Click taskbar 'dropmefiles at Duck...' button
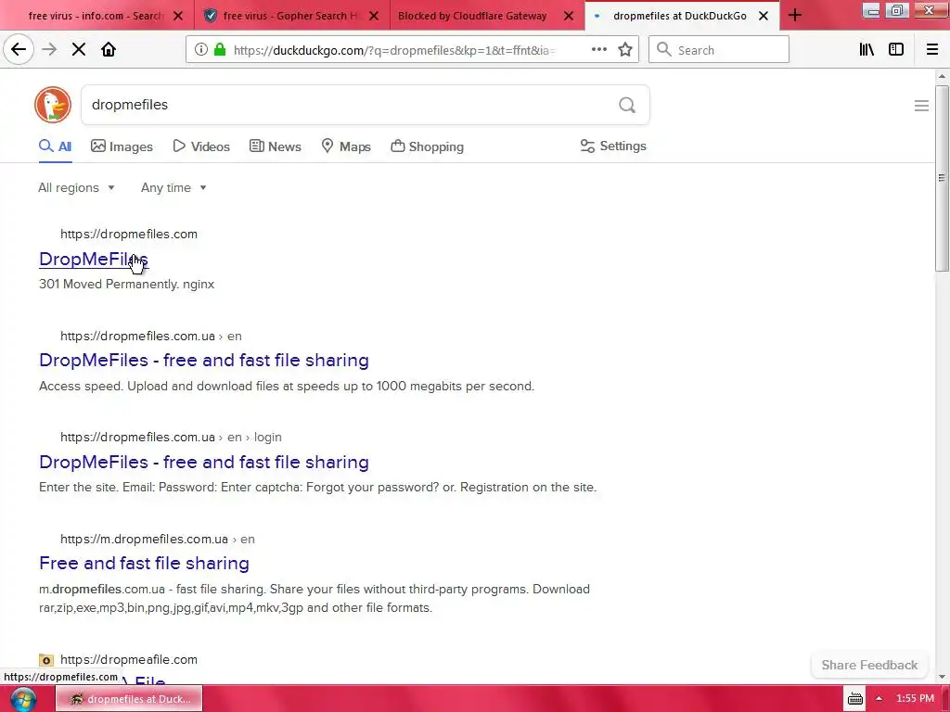 129,699
